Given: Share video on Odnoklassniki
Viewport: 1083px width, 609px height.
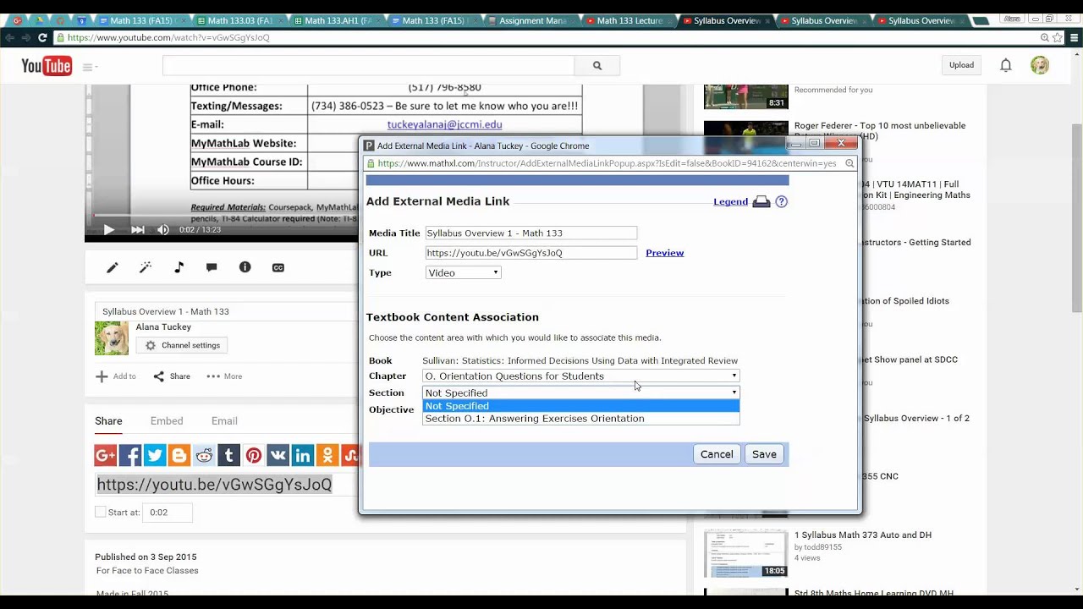Looking at the screenshot, I should coord(327,455).
